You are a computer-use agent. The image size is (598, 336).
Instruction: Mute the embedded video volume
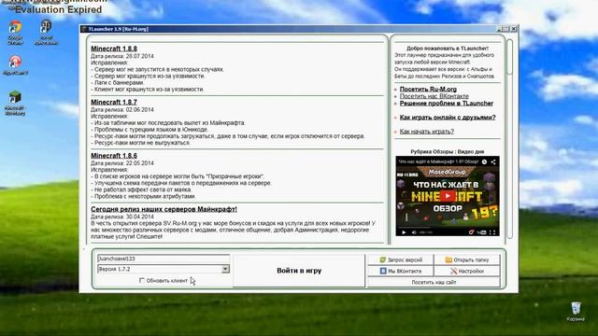pos(414,232)
